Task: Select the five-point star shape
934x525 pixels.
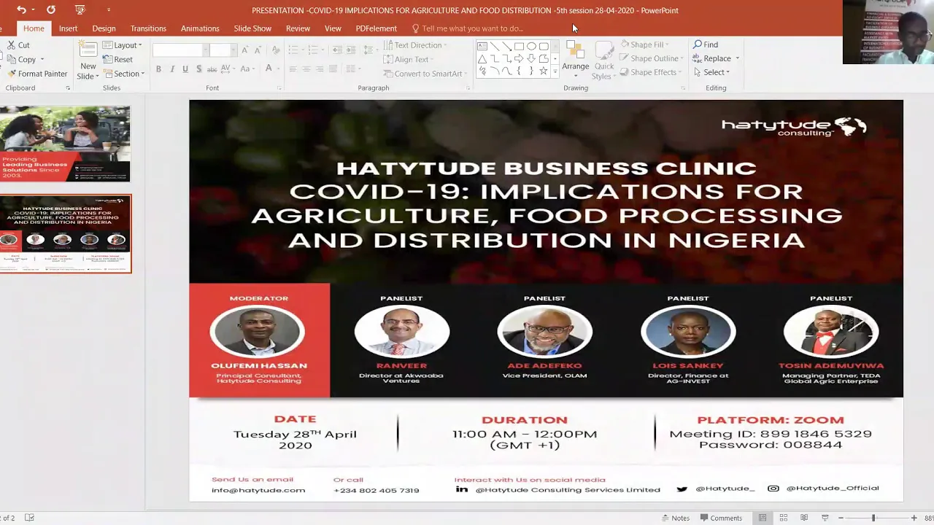Action: pos(544,71)
